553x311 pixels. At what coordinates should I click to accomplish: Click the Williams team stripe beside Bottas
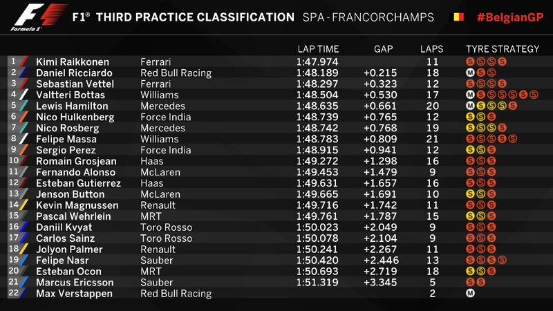24,95
